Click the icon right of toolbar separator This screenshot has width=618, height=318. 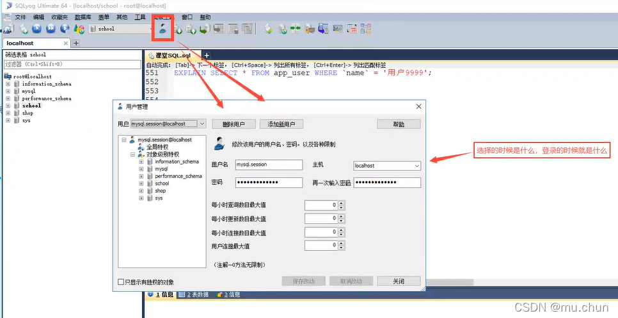(269, 28)
